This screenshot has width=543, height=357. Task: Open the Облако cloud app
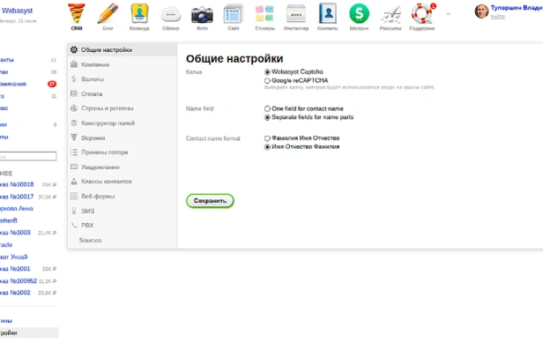(171, 15)
